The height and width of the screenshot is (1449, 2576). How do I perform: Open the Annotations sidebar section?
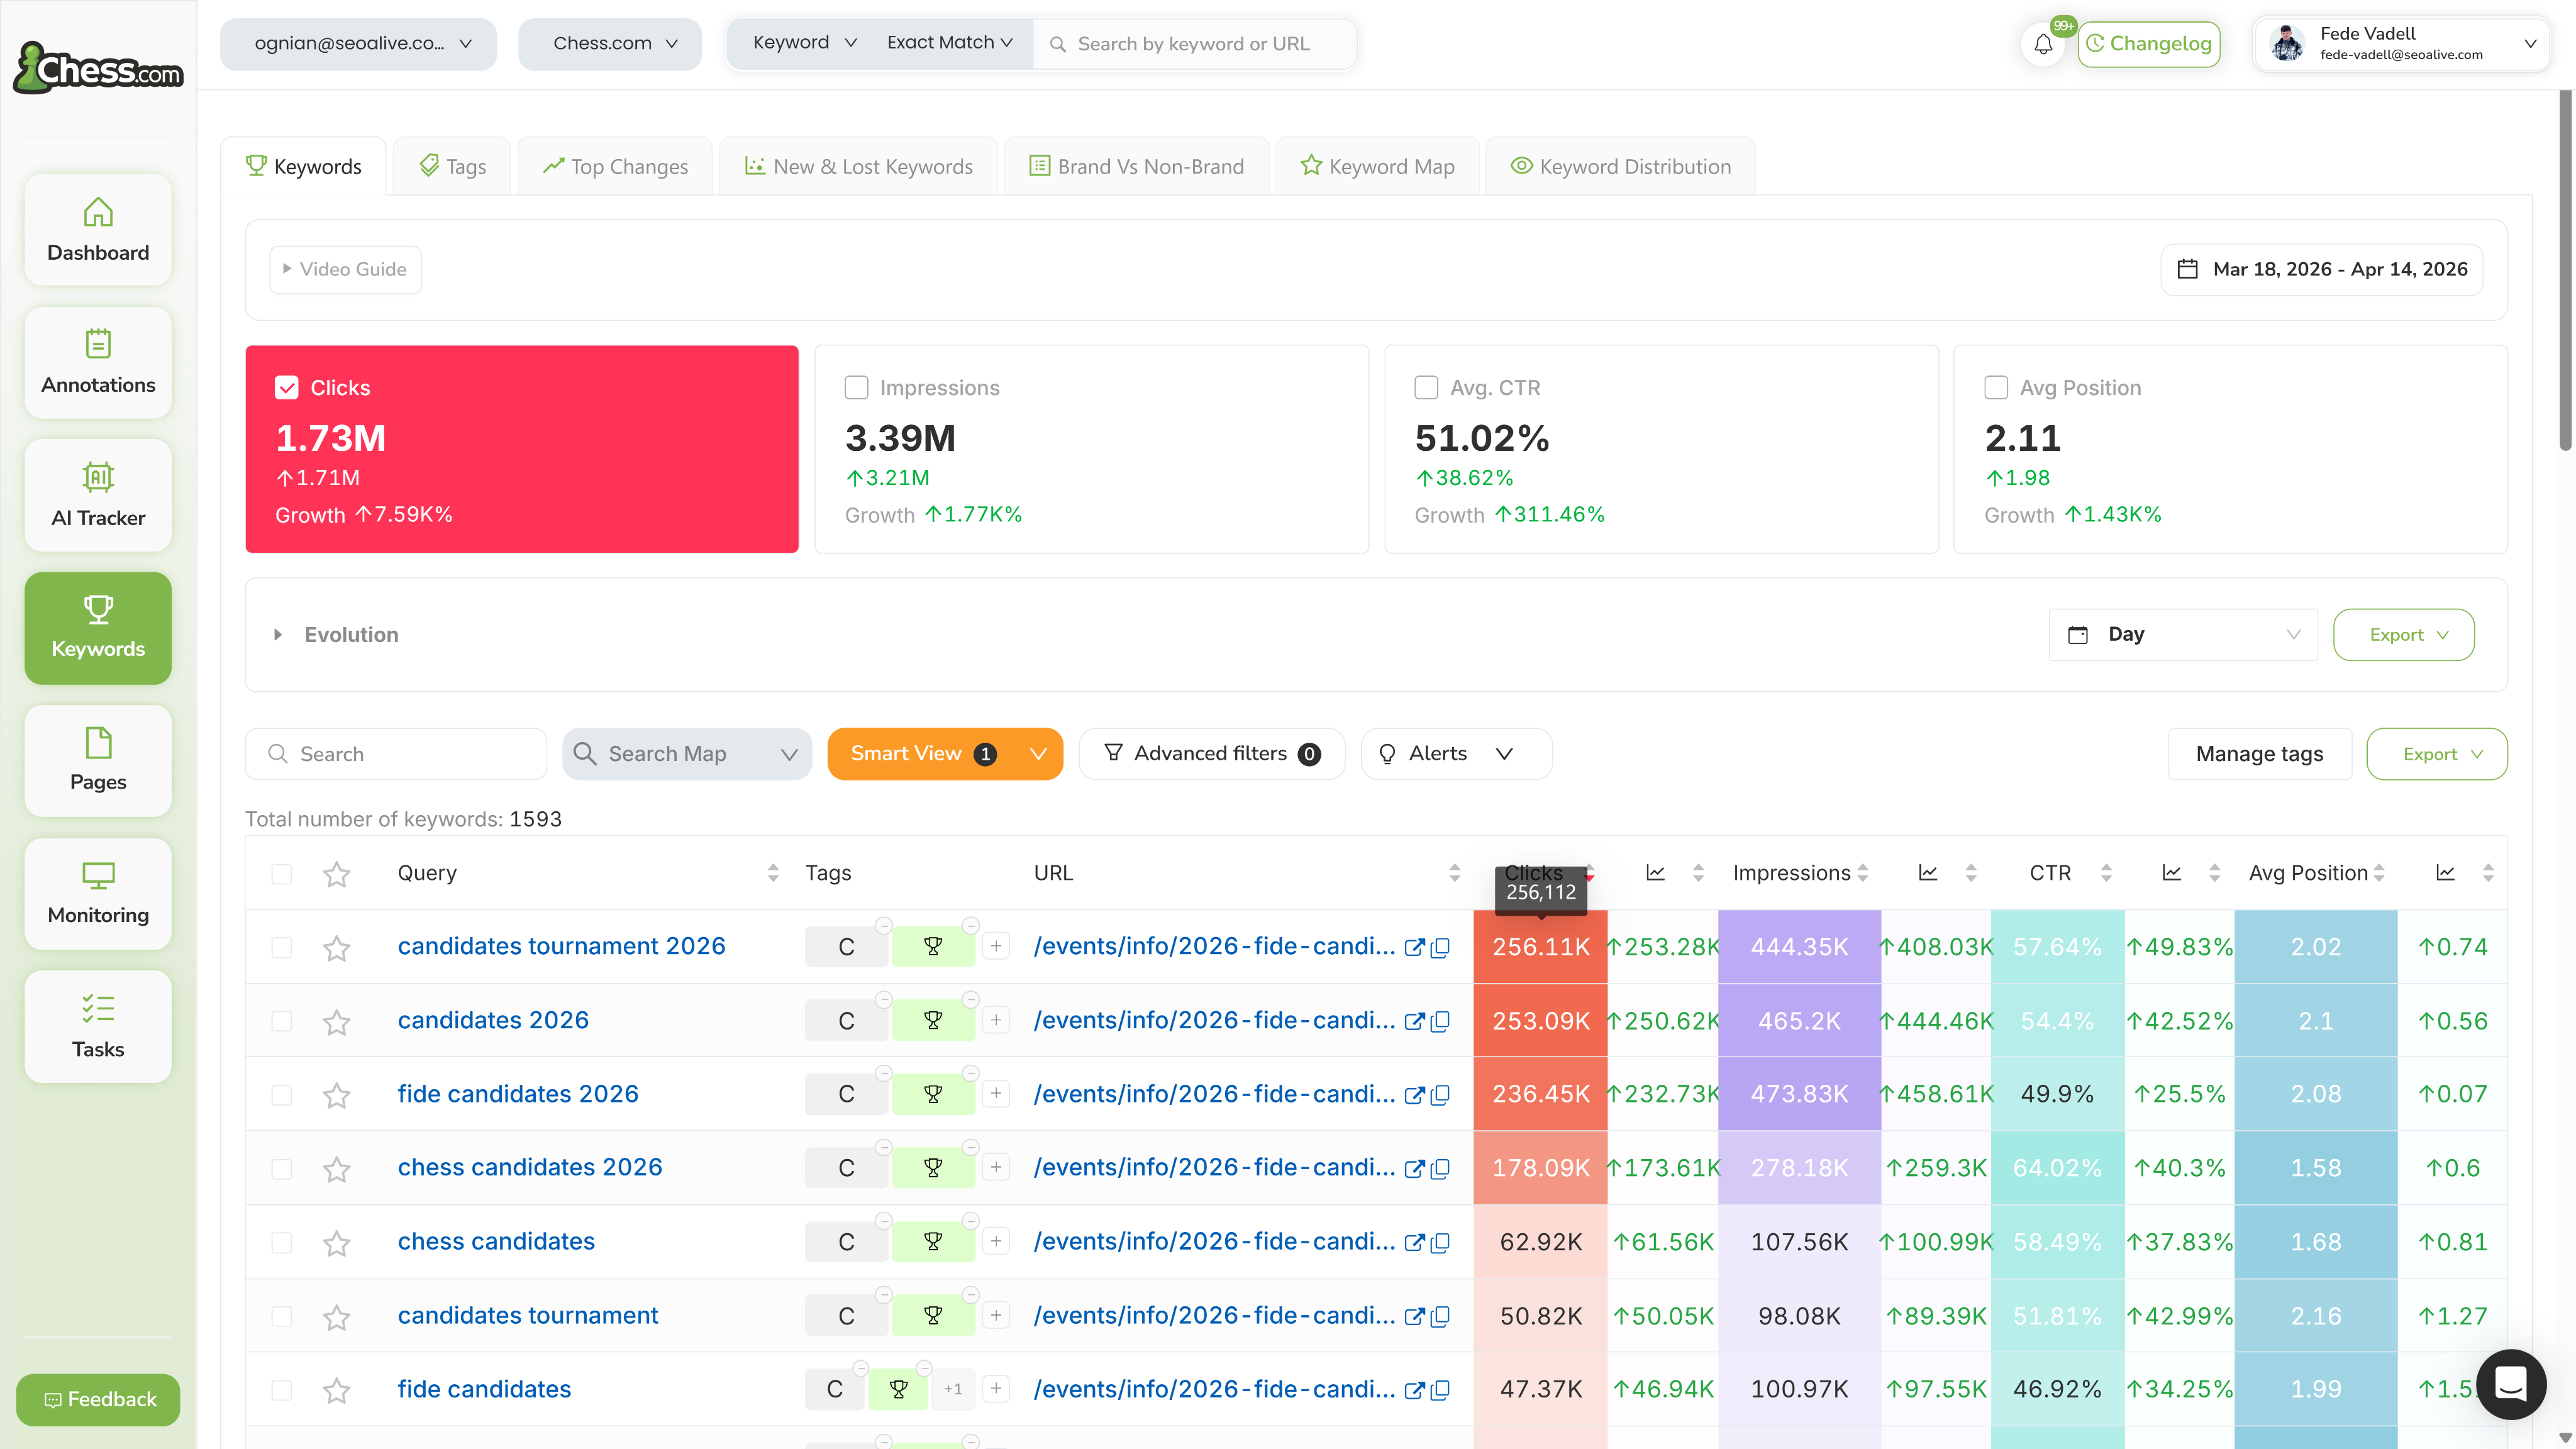pos(98,362)
